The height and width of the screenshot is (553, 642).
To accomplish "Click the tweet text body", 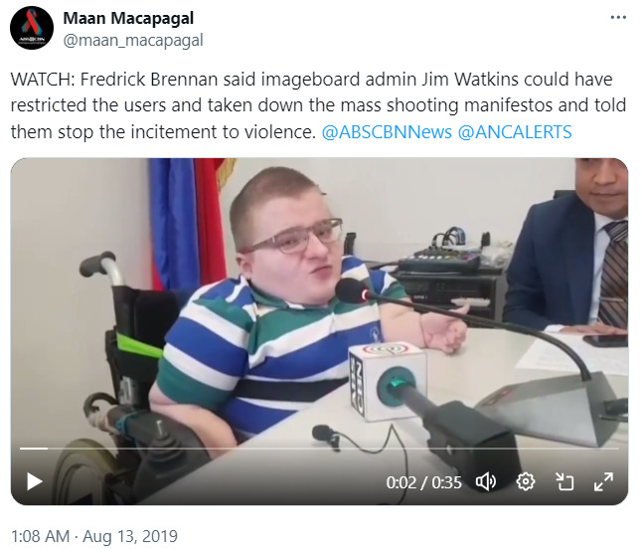I will (x=318, y=105).
